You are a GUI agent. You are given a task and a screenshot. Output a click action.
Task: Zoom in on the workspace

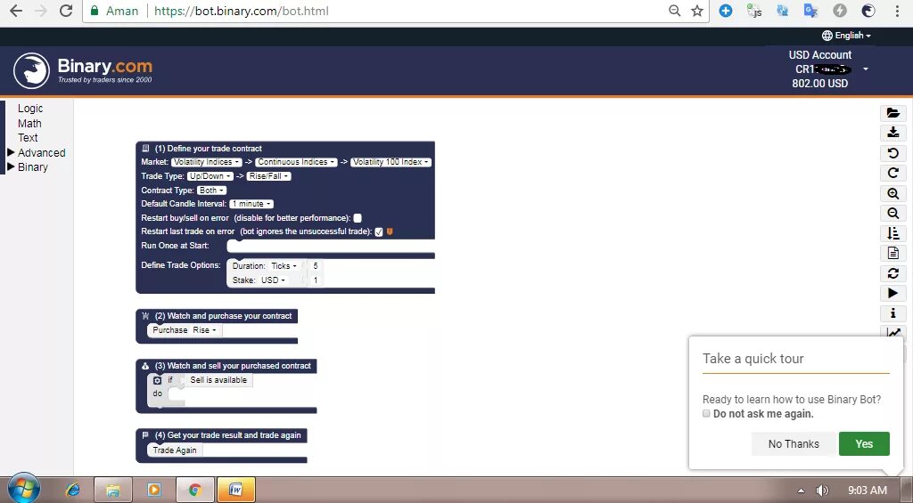tap(893, 194)
